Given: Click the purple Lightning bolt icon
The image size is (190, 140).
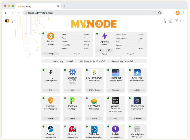Looking at the screenshot, I should 105,36.
